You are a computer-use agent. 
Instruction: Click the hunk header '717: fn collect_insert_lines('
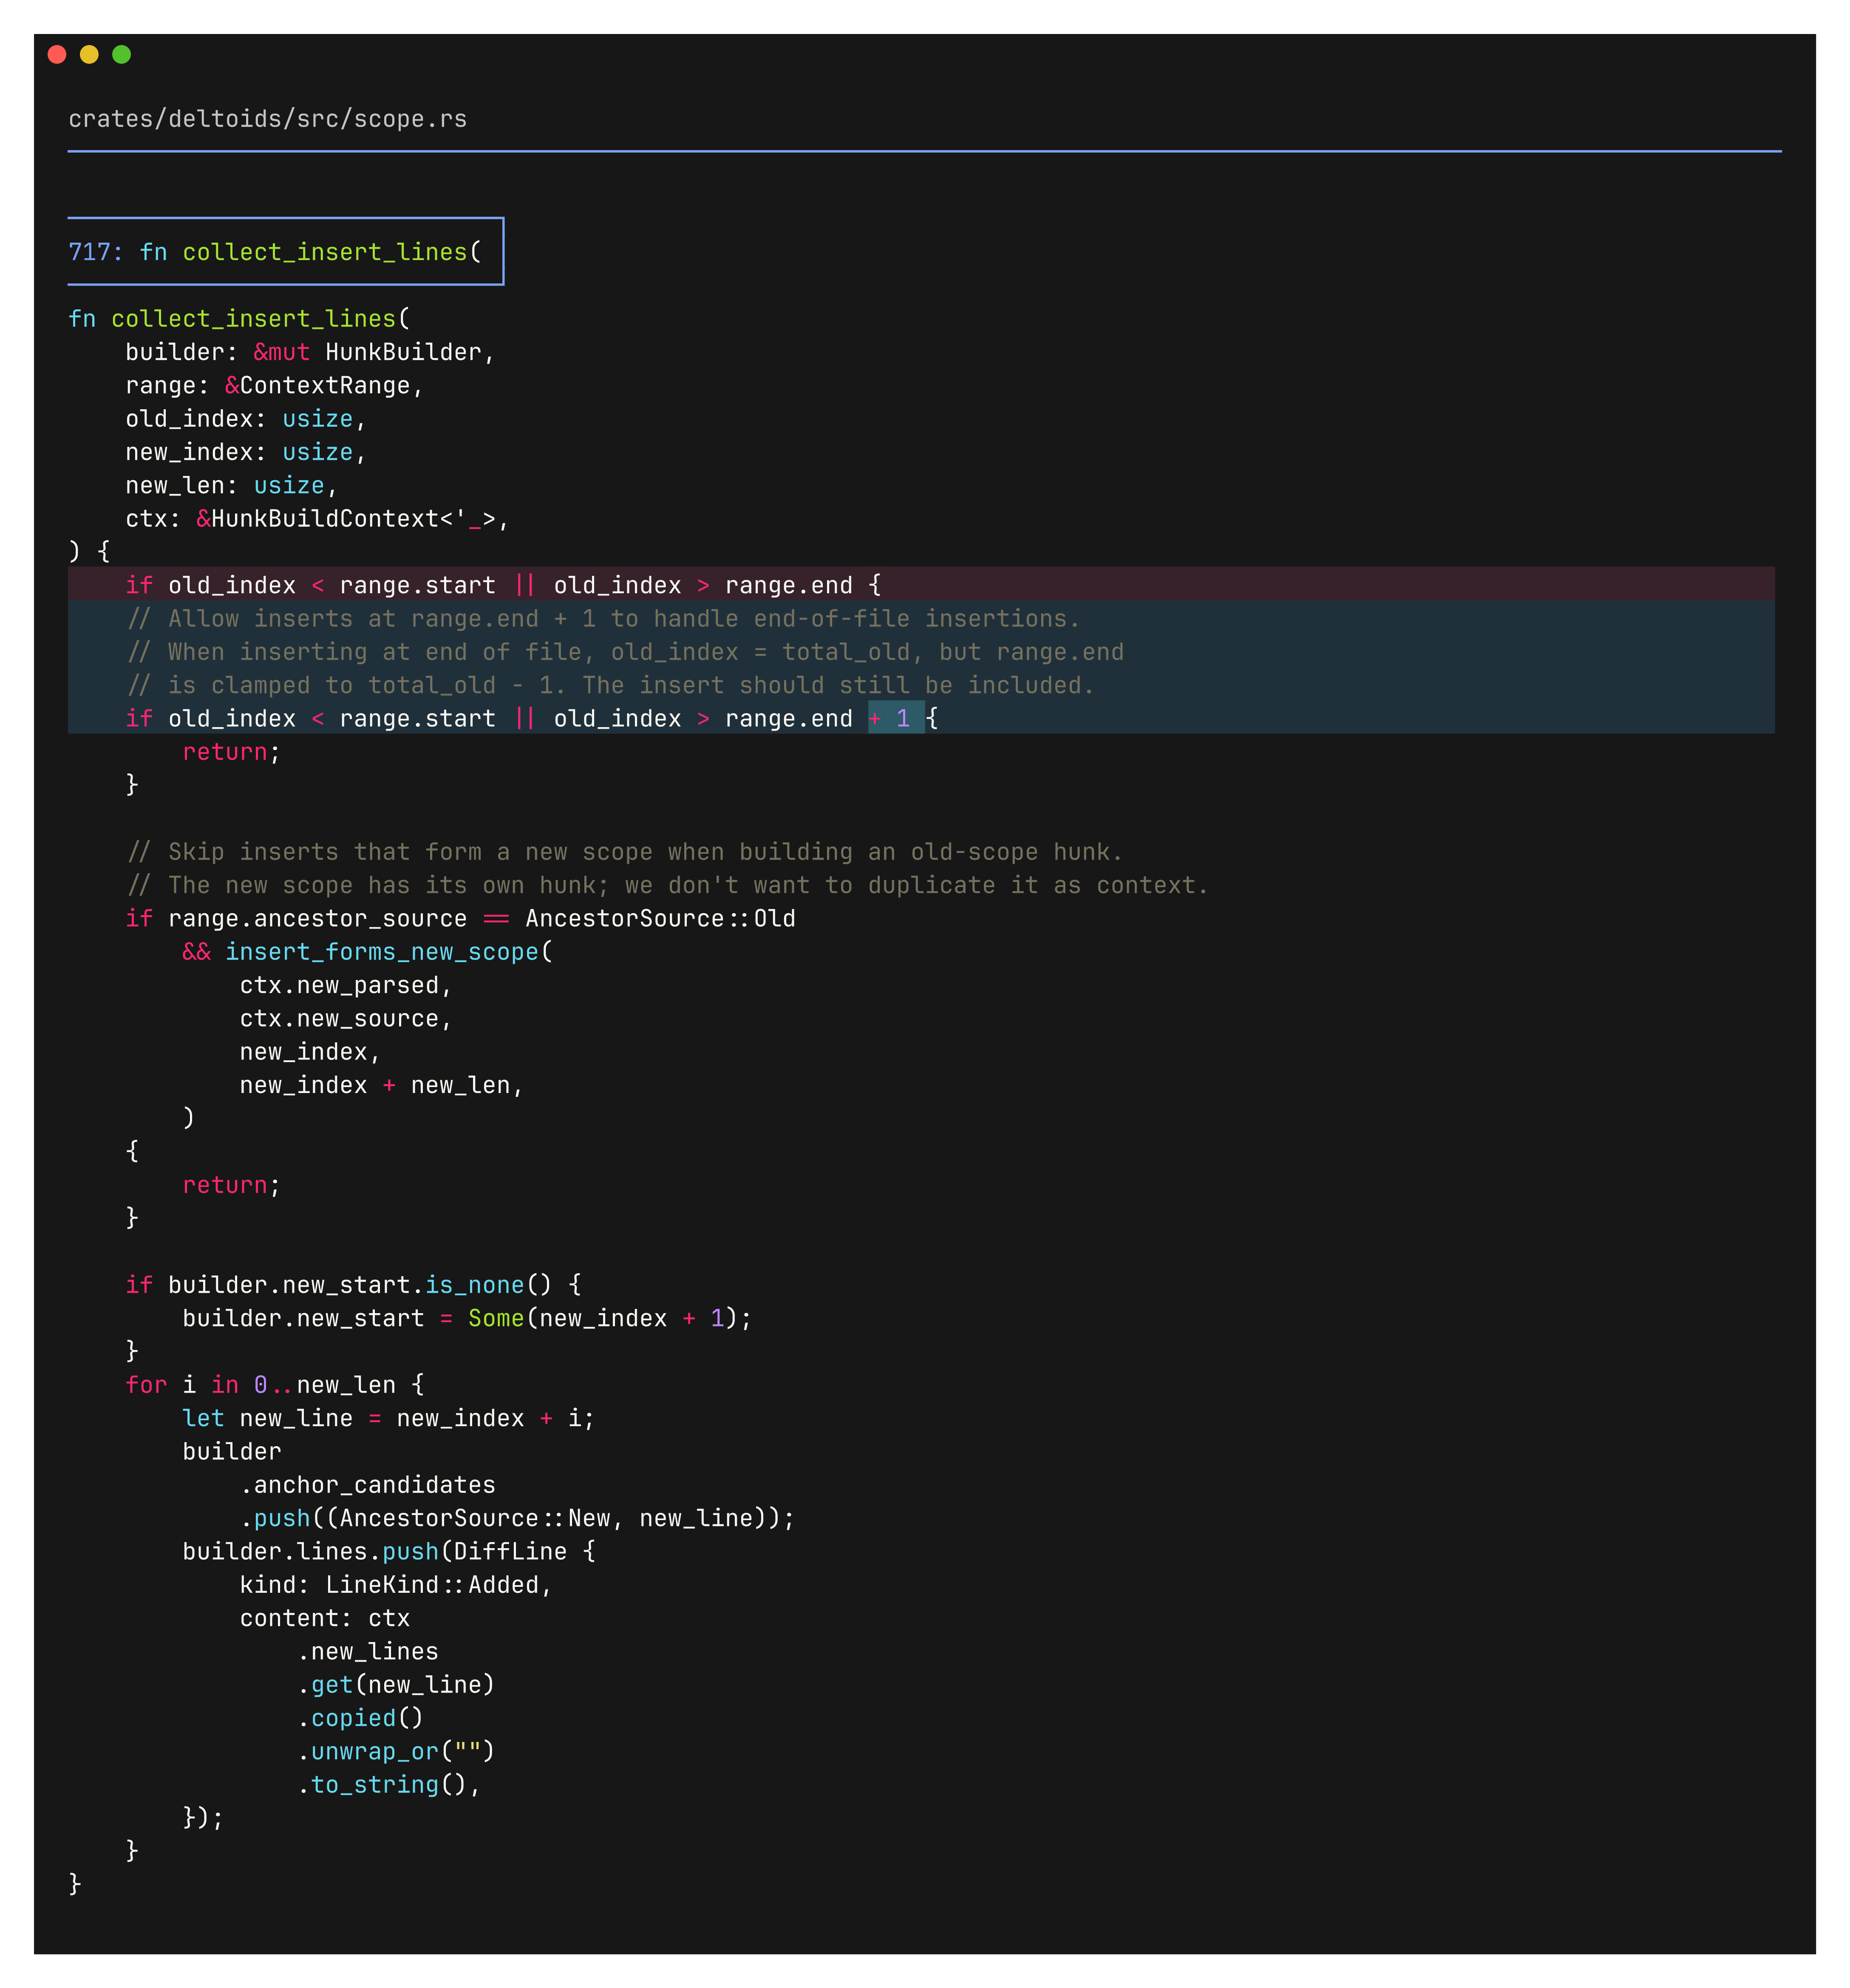(285, 252)
